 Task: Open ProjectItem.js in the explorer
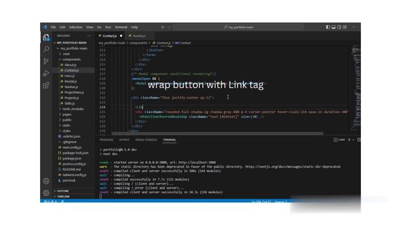point(74,92)
